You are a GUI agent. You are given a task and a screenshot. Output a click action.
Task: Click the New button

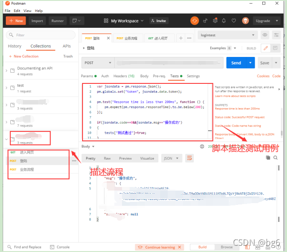coord(16,21)
